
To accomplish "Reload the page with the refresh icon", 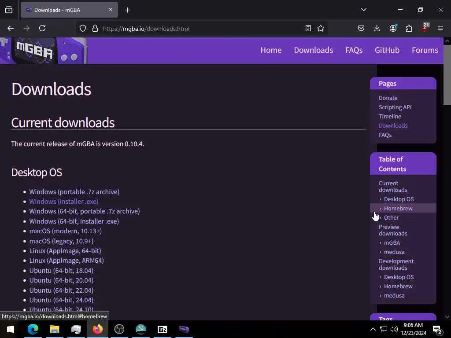I will [42, 28].
